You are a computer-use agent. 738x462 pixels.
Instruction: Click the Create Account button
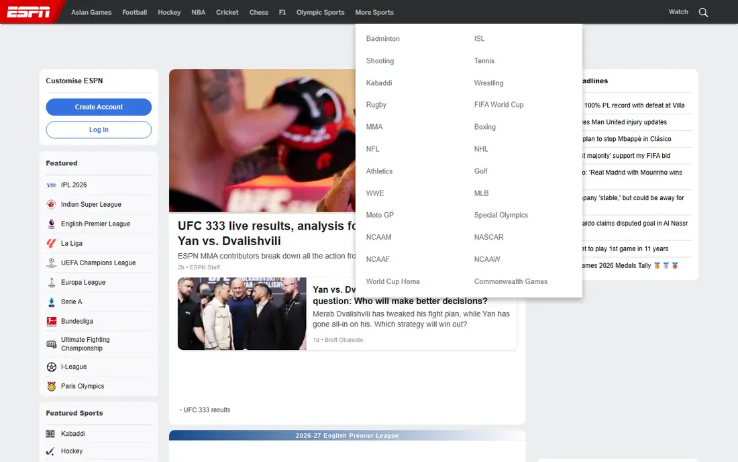[x=99, y=107]
